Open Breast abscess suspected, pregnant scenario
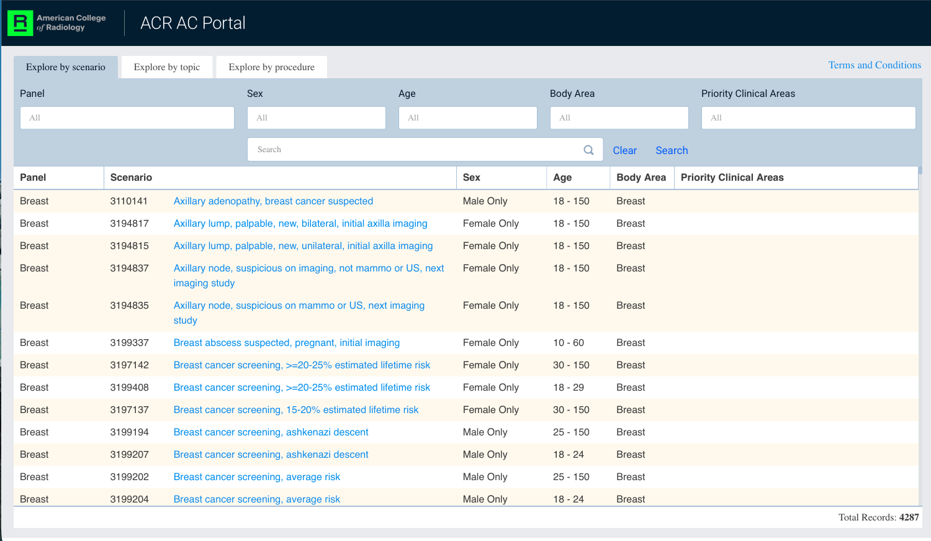 [286, 343]
